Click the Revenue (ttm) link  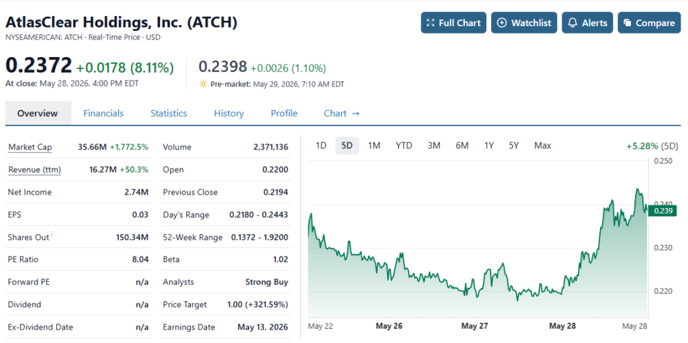pyautogui.click(x=35, y=170)
